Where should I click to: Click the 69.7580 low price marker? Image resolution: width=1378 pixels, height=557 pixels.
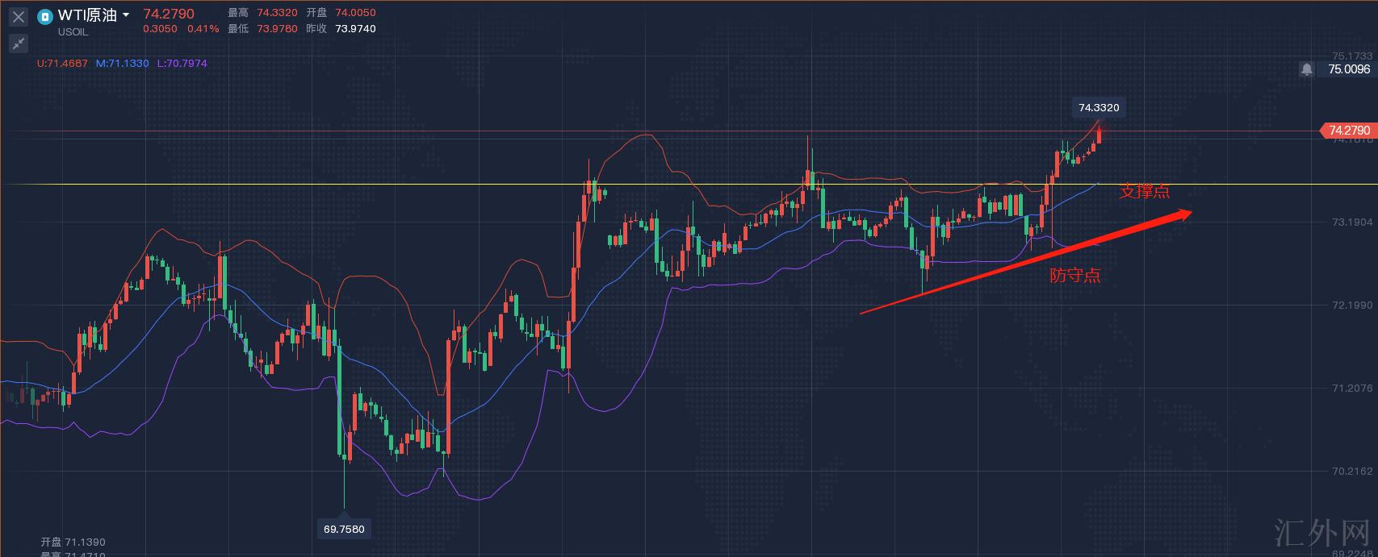(x=344, y=530)
